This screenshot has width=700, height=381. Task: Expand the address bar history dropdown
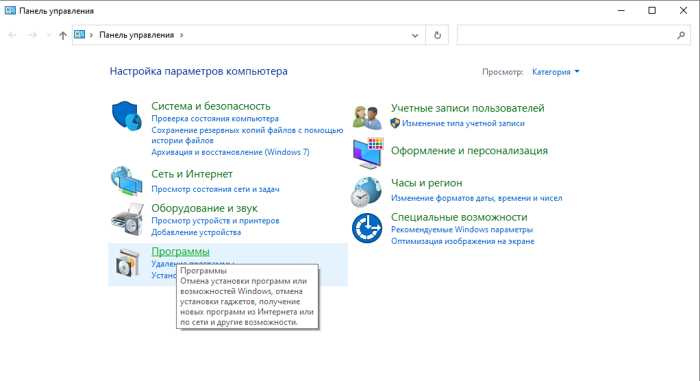[415, 35]
